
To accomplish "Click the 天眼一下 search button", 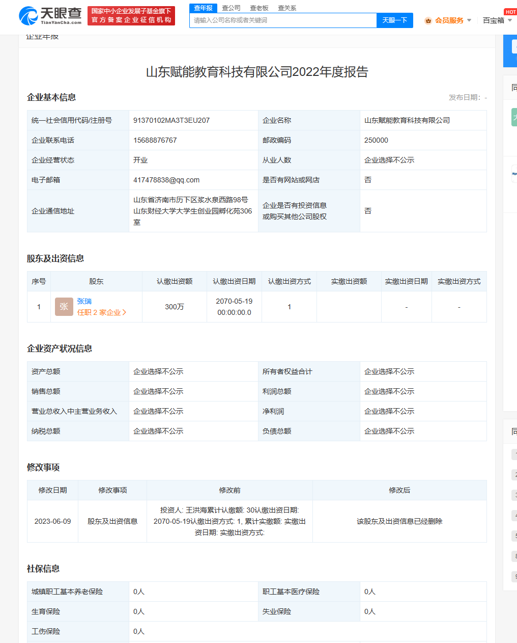I will (x=394, y=20).
